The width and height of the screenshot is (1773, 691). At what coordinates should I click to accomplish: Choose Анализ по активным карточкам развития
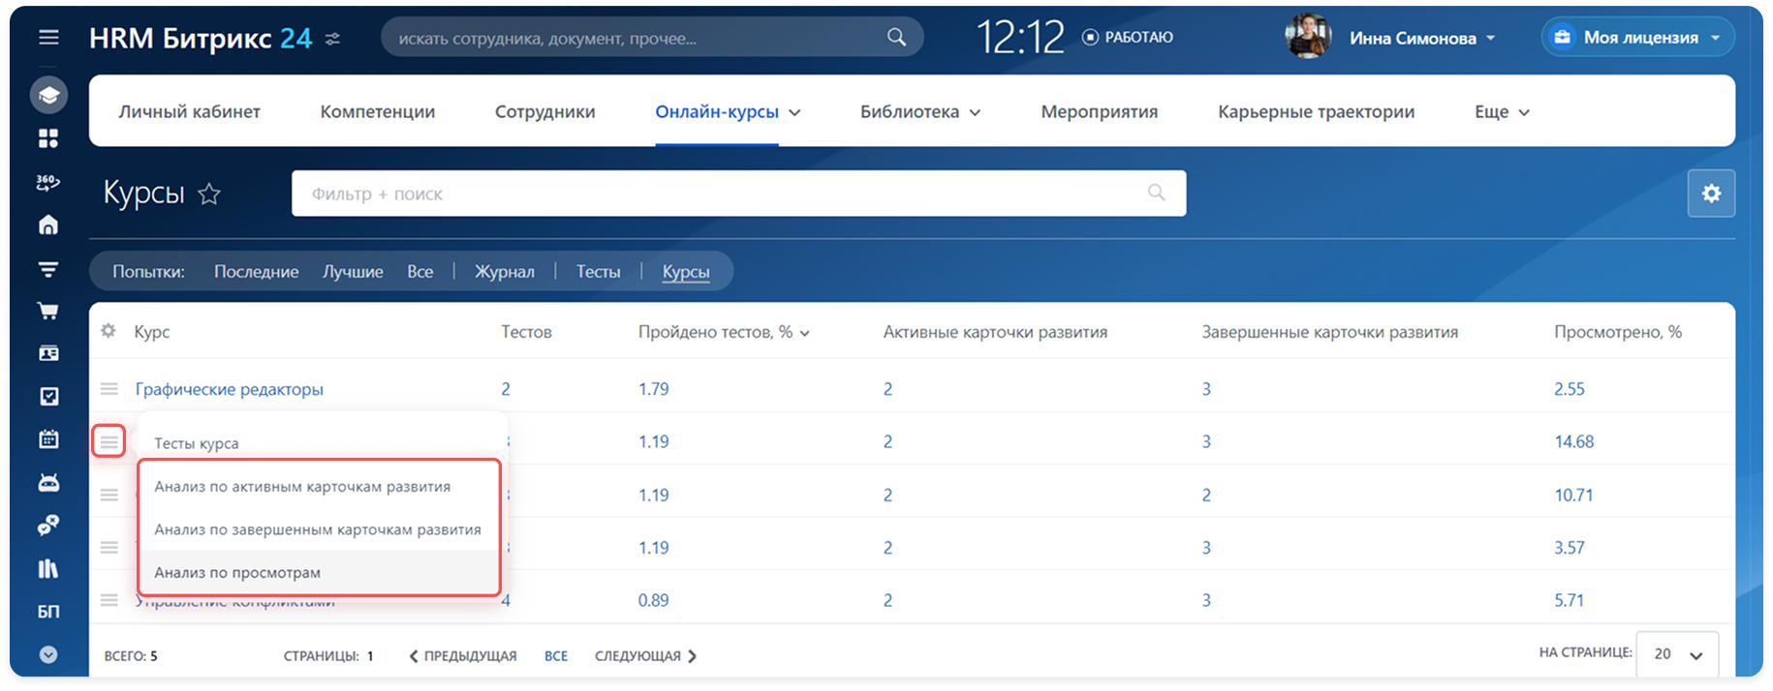[302, 487]
